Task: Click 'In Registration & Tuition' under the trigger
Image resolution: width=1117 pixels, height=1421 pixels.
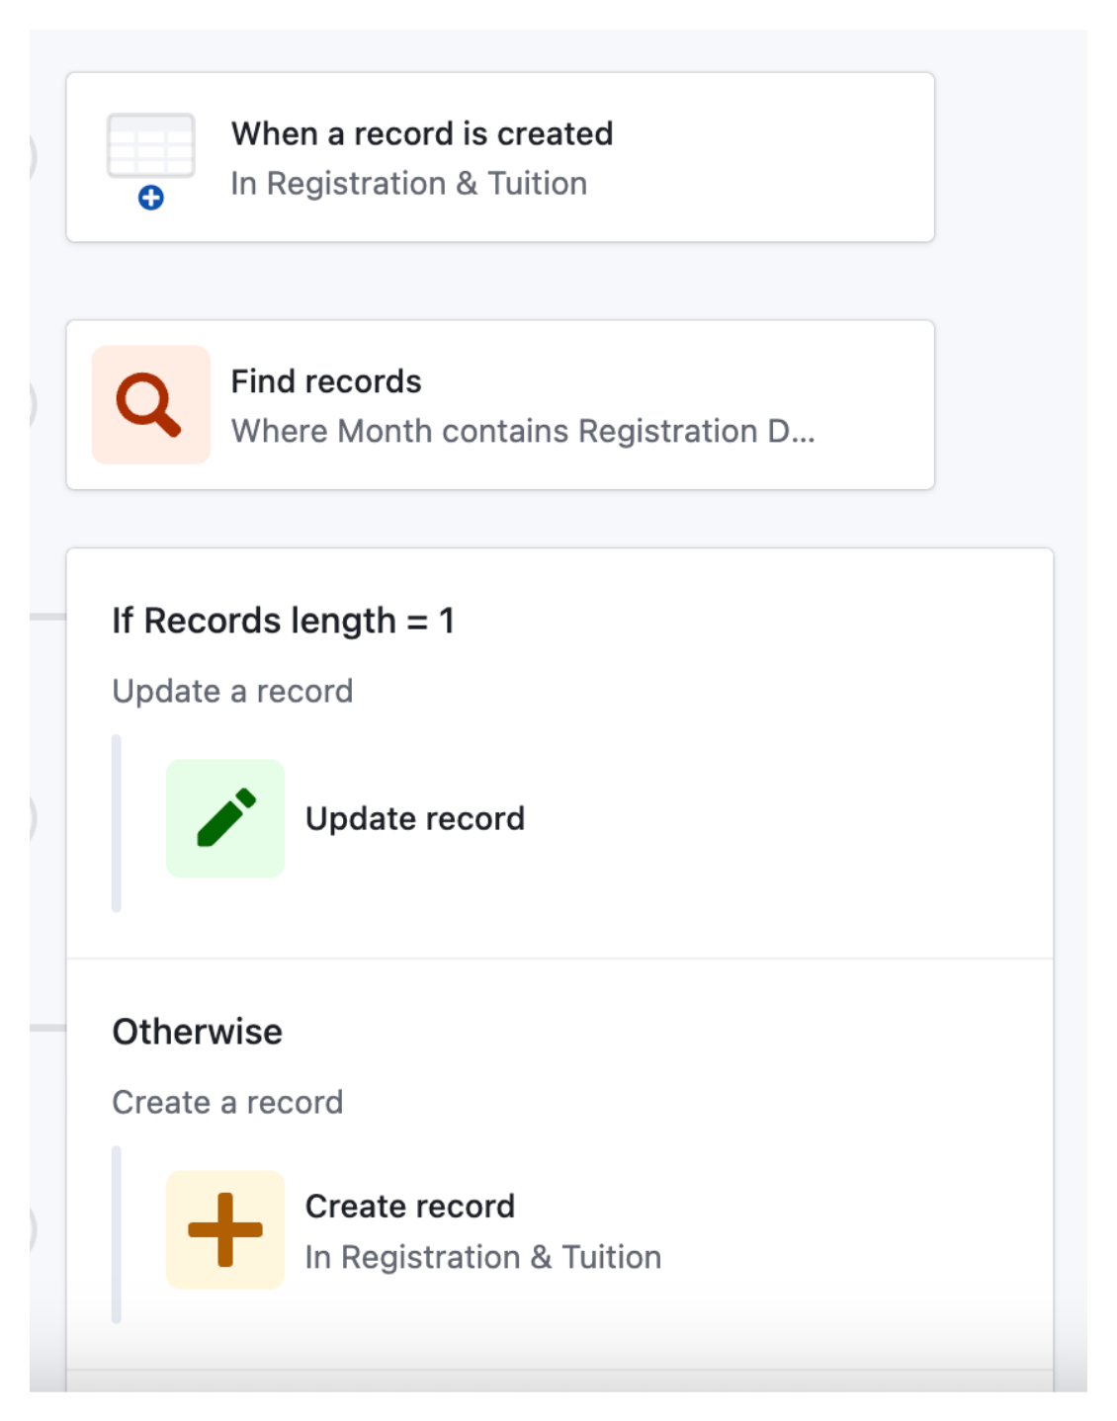Action: (409, 183)
